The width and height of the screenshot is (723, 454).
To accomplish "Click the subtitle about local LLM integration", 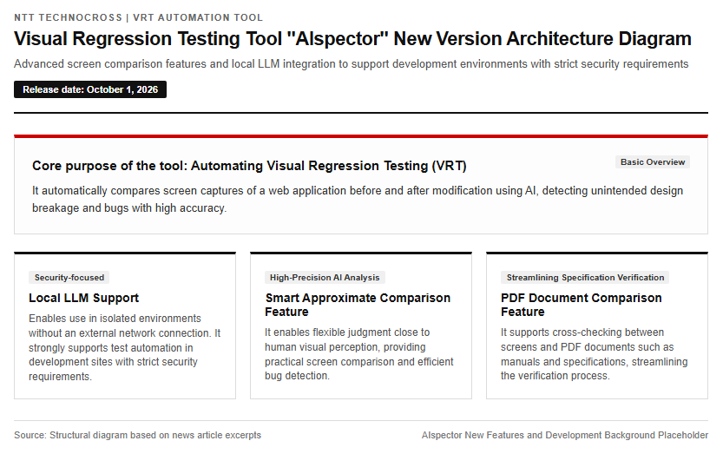I will [351, 63].
